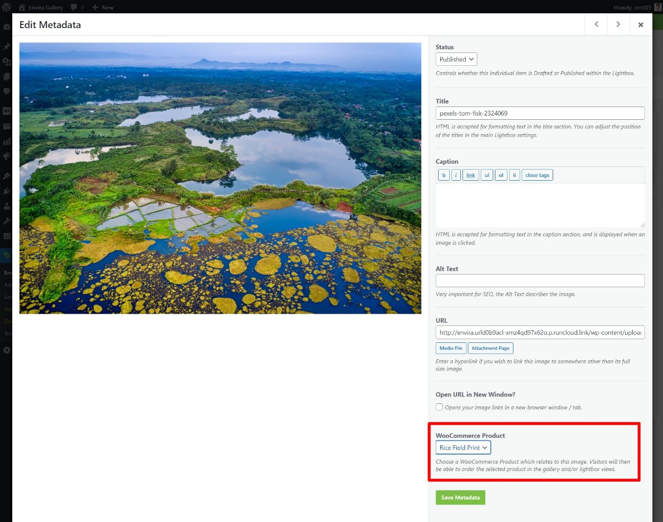Click the Media File button
Viewport: 663px width, 522px height.
point(451,348)
